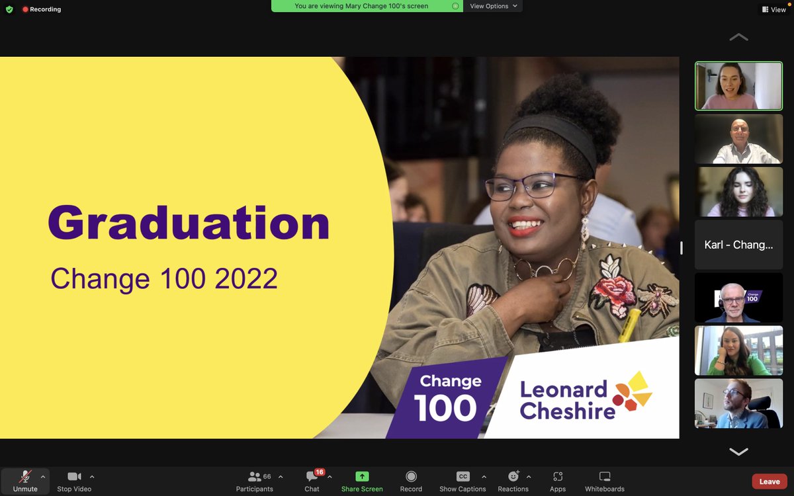794x496 pixels.
Task: Click the View layout button
Action: point(773,9)
